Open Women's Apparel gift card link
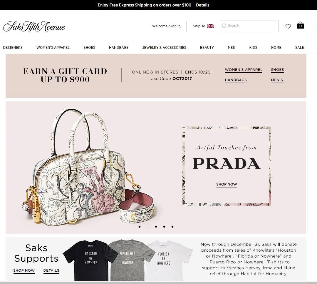The height and width of the screenshot is (284, 317). pyautogui.click(x=244, y=70)
